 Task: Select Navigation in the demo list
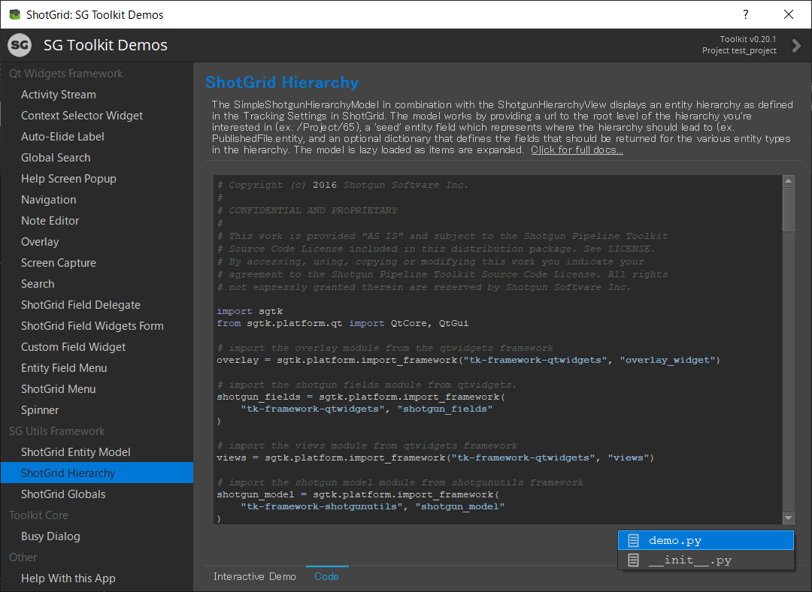tap(49, 200)
